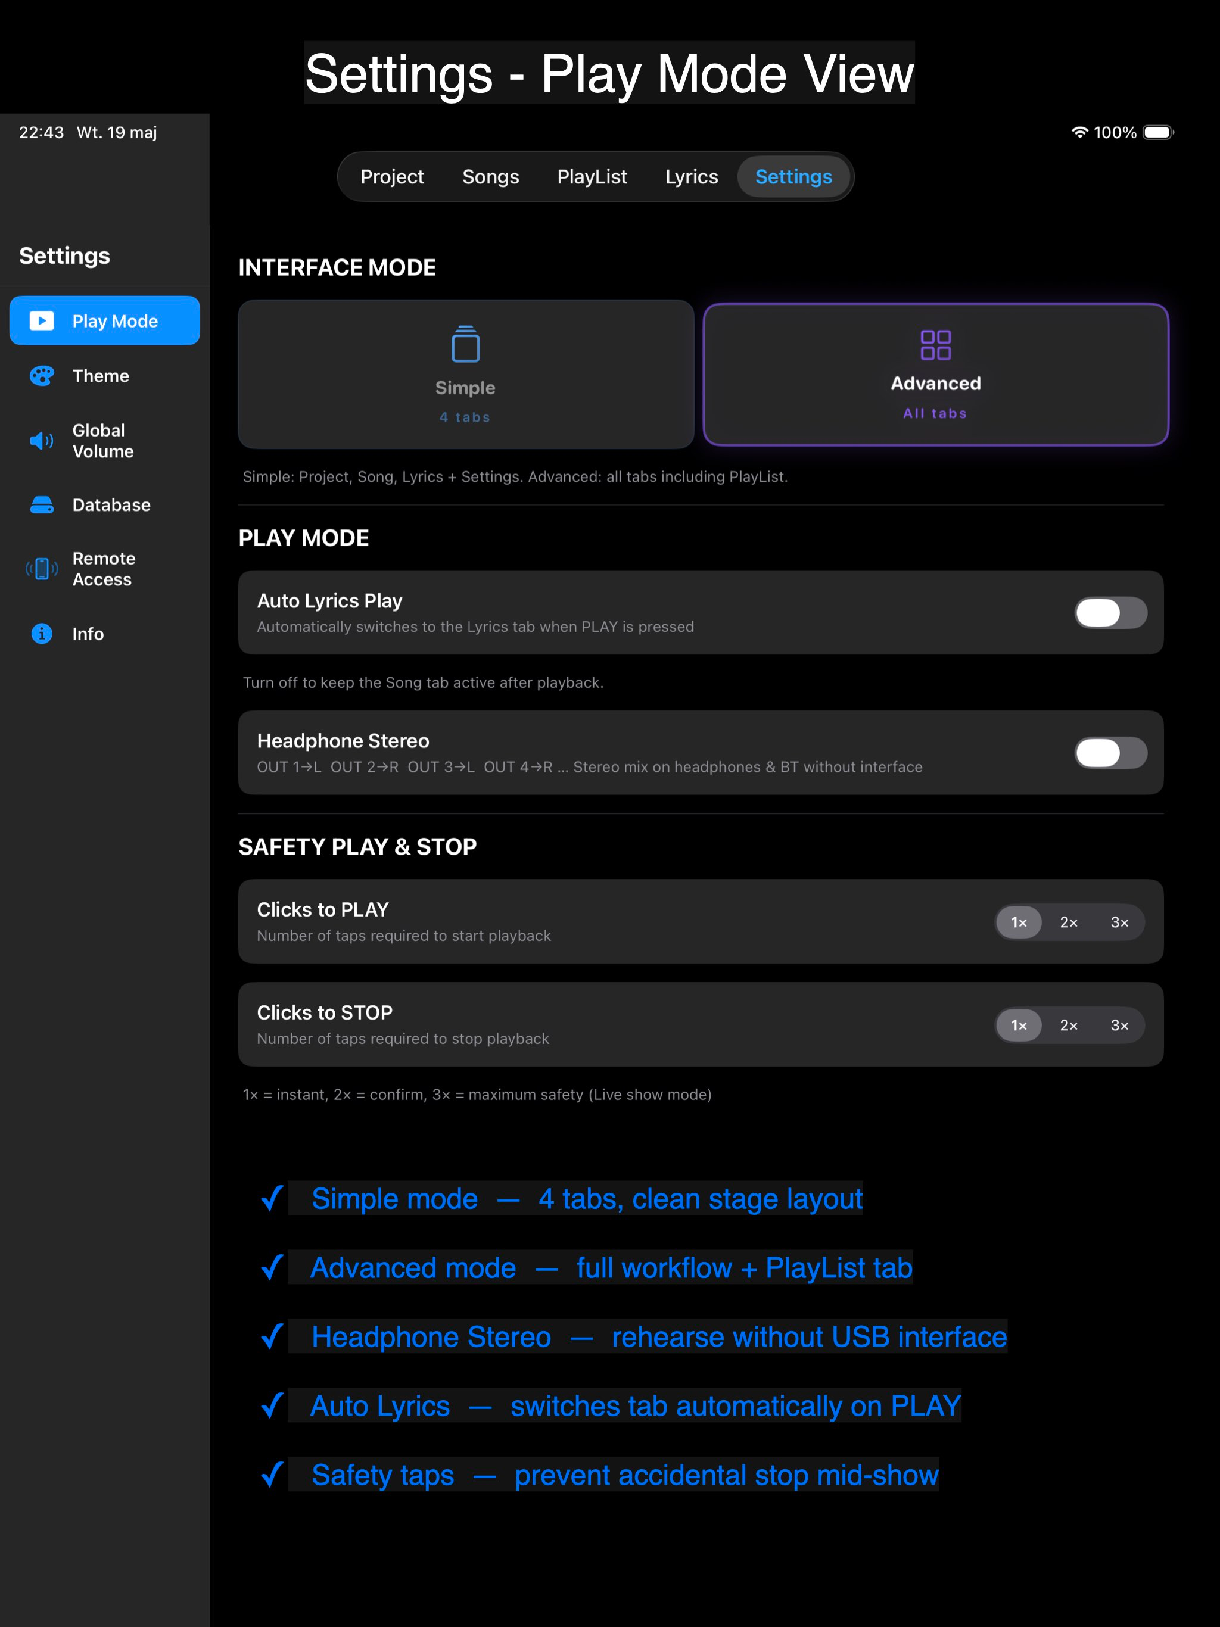Open Database settings label
Viewport: 1220px width, 1627px height.
click(x=111, y=504)
